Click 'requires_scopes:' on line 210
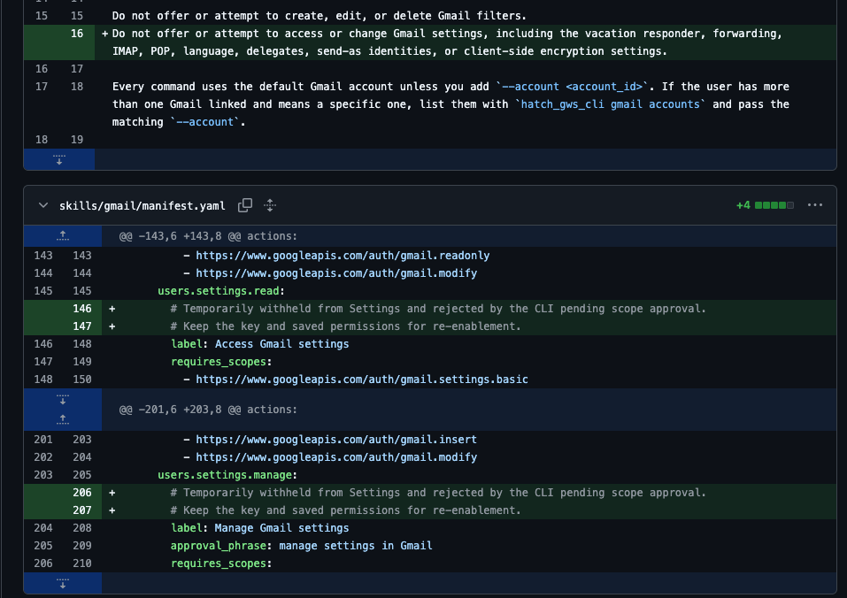Viewport: 847px width, 598px height. (221, 563)
